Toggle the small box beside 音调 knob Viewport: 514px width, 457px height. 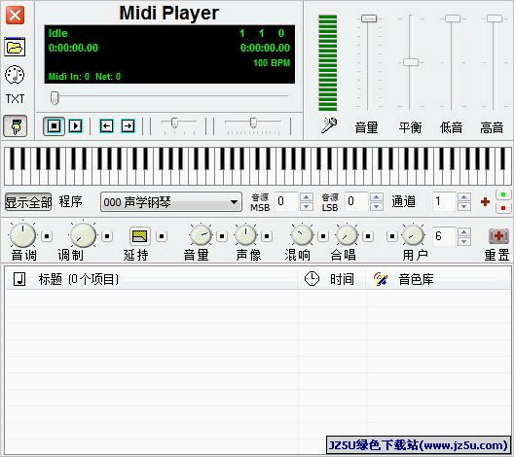click(47, 236)
